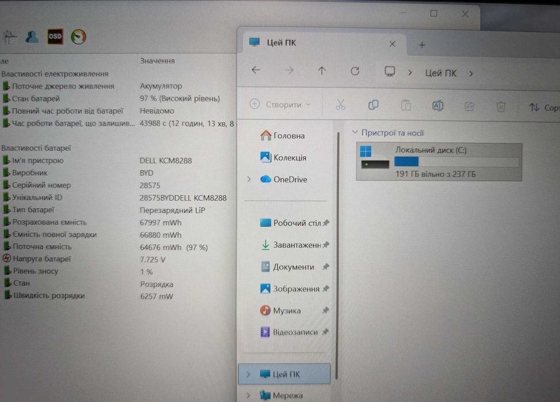Open Робочий стіл quick access folder
560x402 pixels.
(290, 223)
